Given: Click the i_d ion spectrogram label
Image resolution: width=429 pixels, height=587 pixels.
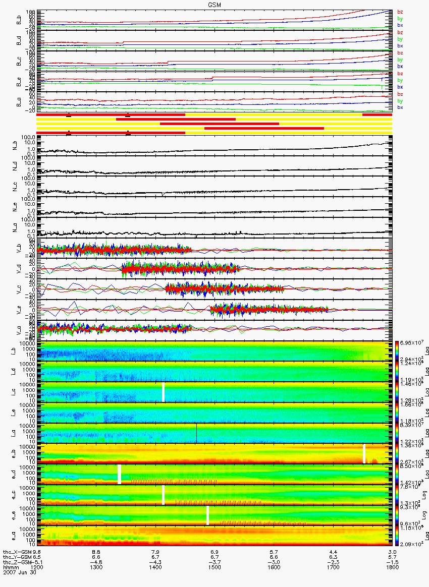Looking at the screenshot, I should tap(13, 372).
